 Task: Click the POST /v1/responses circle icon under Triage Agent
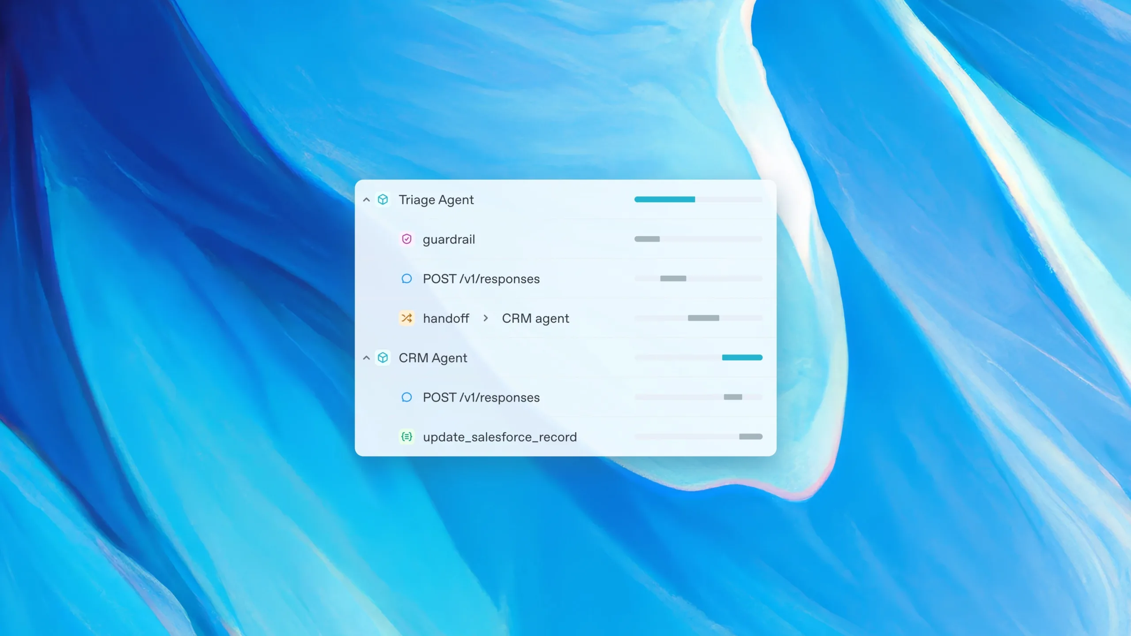pos(406,278)
